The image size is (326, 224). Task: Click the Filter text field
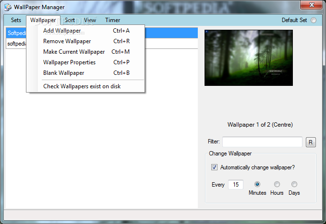click(x=262, y=142)
